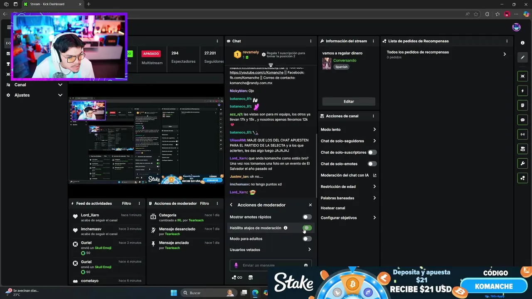Open the Copilot icon in browser toolbar

[527, 14]
